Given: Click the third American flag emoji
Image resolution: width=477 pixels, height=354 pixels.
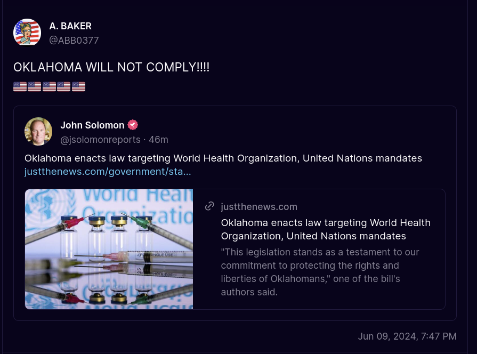Looking at the screenshot, I should pos(49,86).
